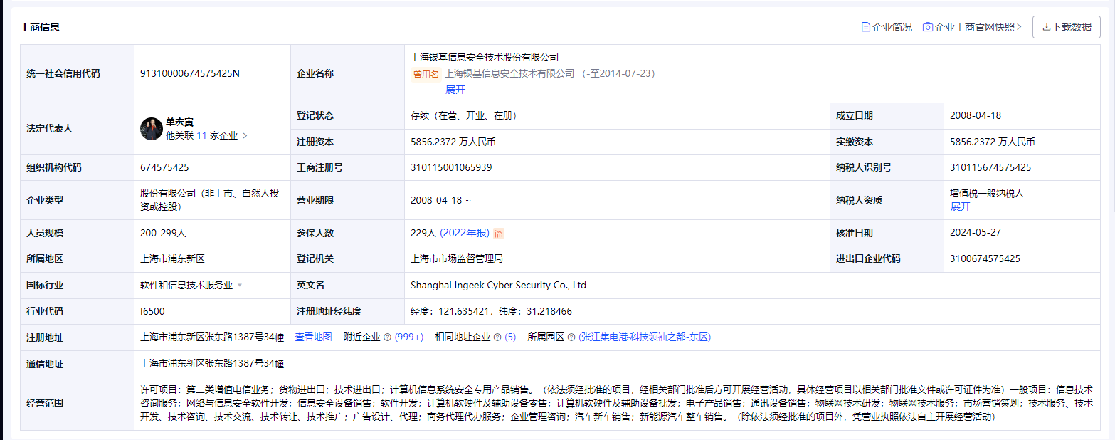Click the taxpayer ID 310115674575425
Image resolution: width=1115 pixels, height=440 pixels.
click(x=990, y=167)
